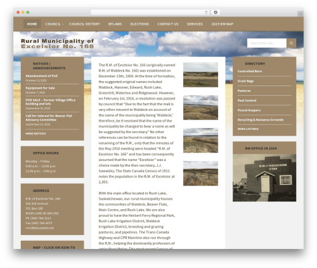The width and height of the screenshot is (317, 268).
Task: Open the Elections menu item
Action: pyautogui.click(x=139, y=24)
